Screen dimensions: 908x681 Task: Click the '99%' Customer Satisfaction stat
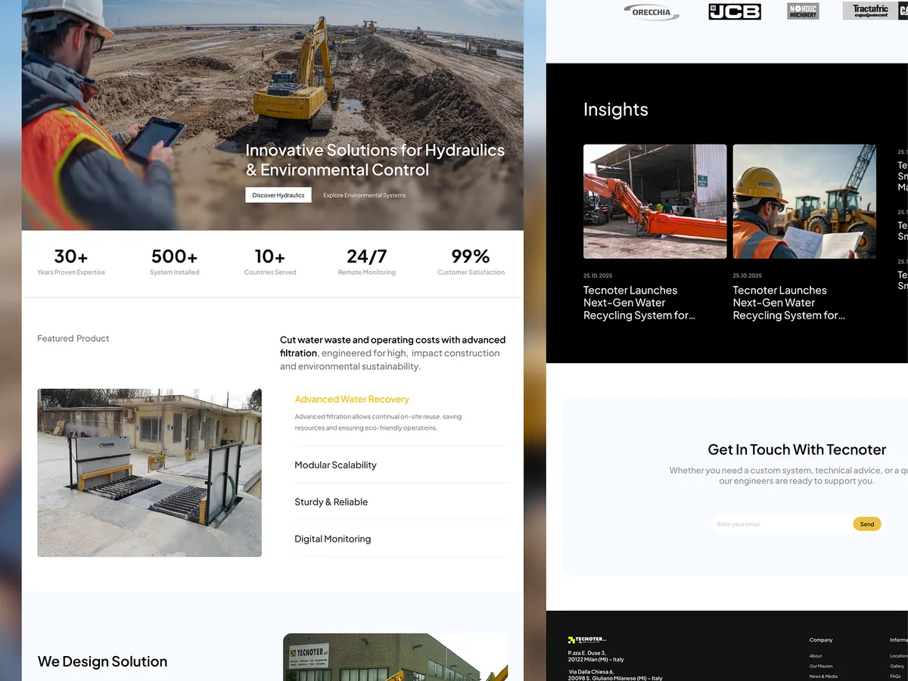click(471, 262)
